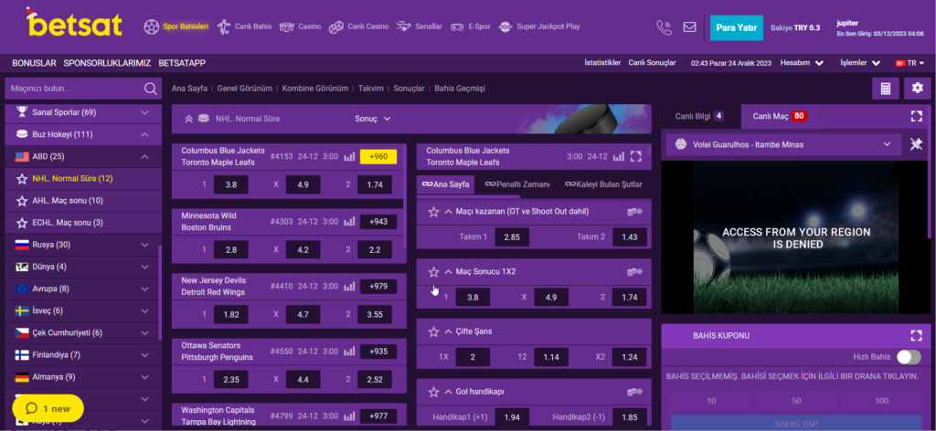Go to betsat home logo
The height and width of the screenshot is (431, 936).
click(75, 23)
